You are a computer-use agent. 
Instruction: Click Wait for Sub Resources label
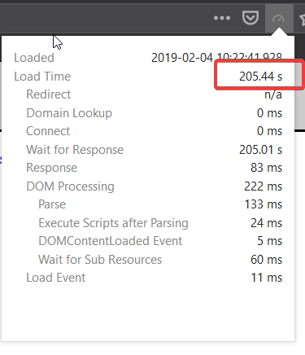point(100,260)
